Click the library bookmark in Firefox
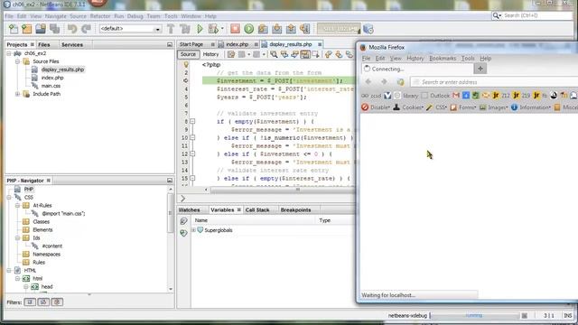 point(406,96)
